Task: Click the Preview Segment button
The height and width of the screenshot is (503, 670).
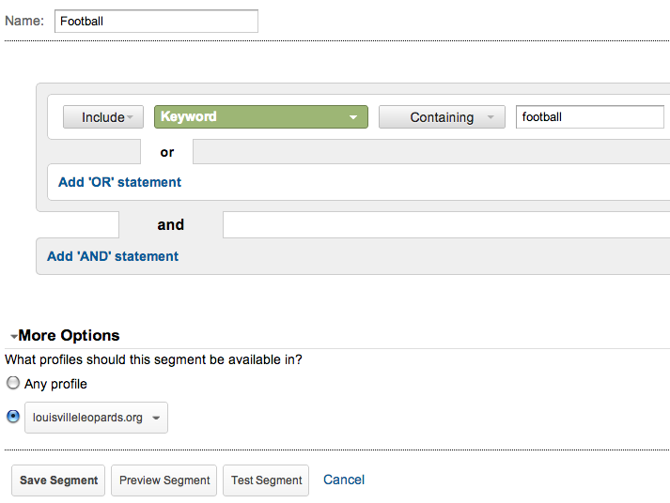Action: tap(164, 480)
